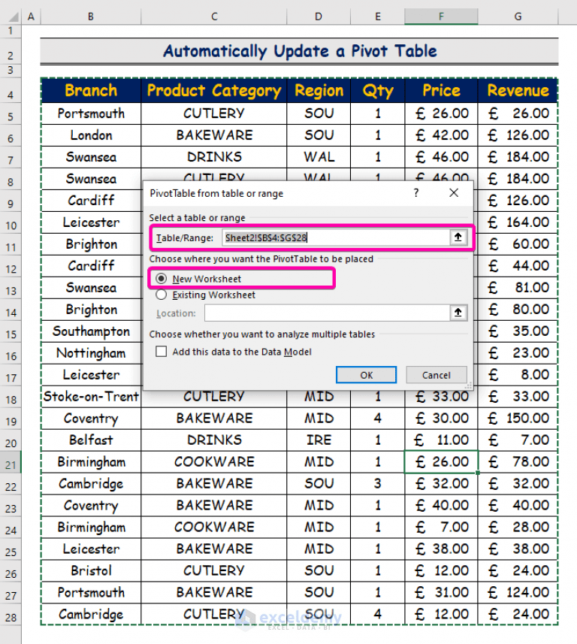577x644 pixels.
Task: Click the Revenue header cell
Action: [518, 90]
